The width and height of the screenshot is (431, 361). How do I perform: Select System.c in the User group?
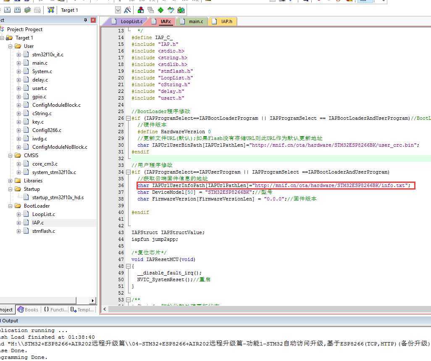pos(42,71)
